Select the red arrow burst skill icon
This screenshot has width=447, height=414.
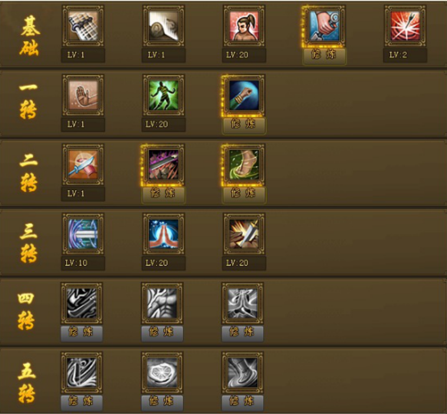(405, 26)
